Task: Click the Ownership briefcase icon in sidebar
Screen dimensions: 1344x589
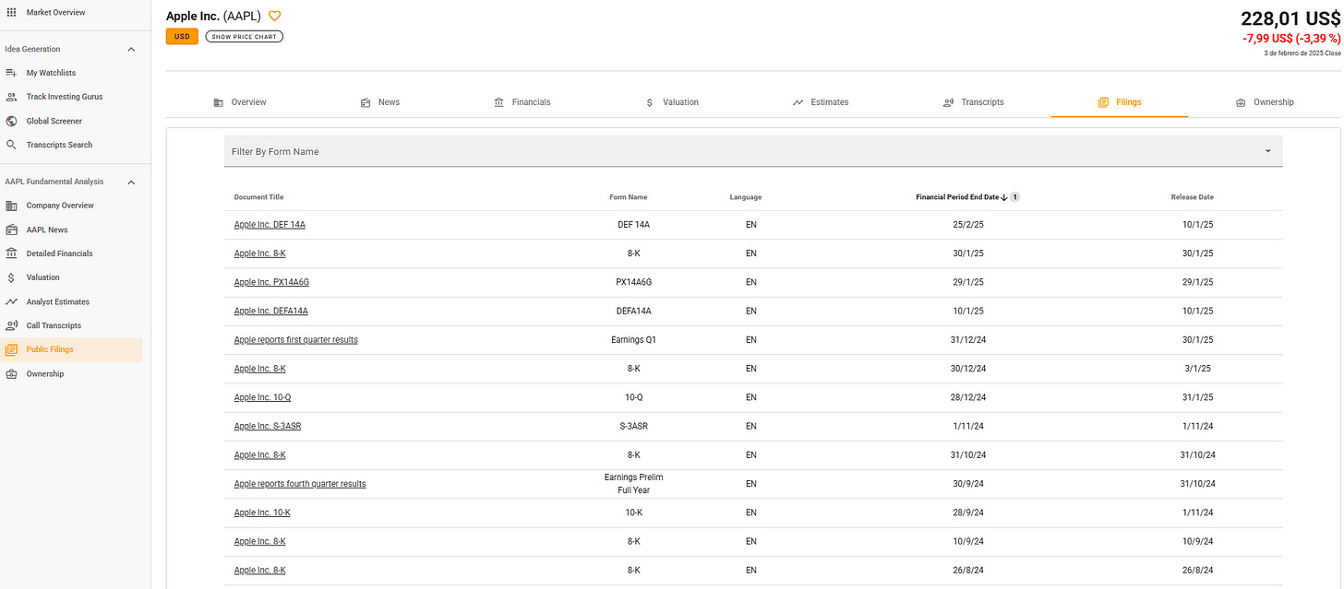Action: tap(11, 373)
